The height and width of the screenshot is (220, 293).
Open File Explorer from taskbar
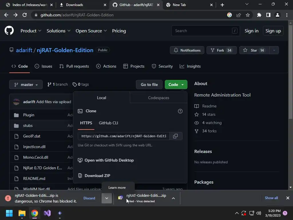(x=22, y=213)
